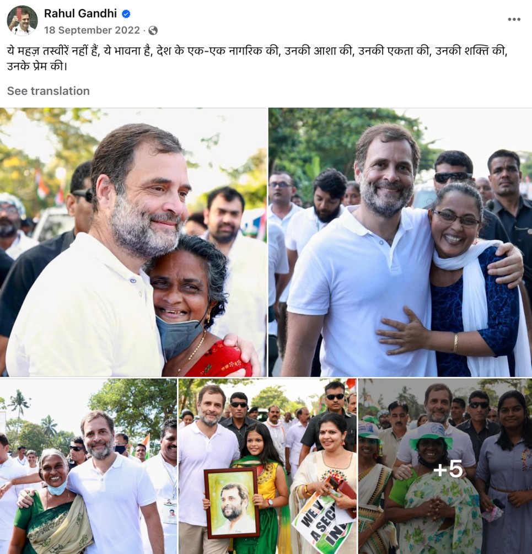The width and height of the screenshot is (532, 554).
Task: Open photo of hug with elderly masked woman
Action: coord(133,242)
